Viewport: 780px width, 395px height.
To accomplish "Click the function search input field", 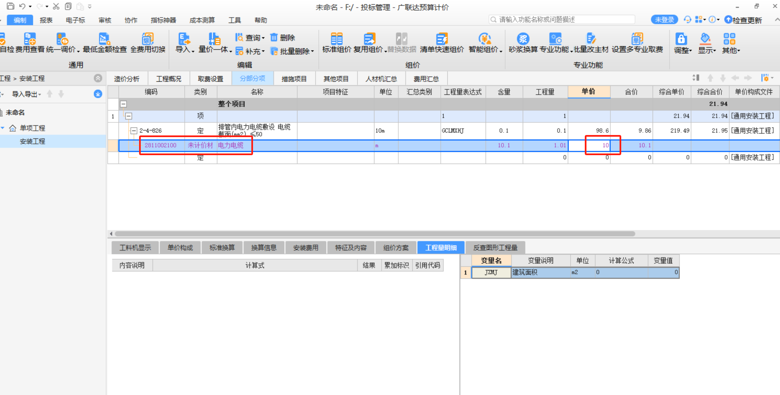I will 562,20.
